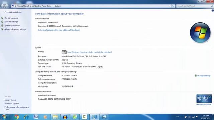The width and height of the screenshot is (214, 120).
Task: Click the shield icon beside System protection
Action: pos(2,25)
